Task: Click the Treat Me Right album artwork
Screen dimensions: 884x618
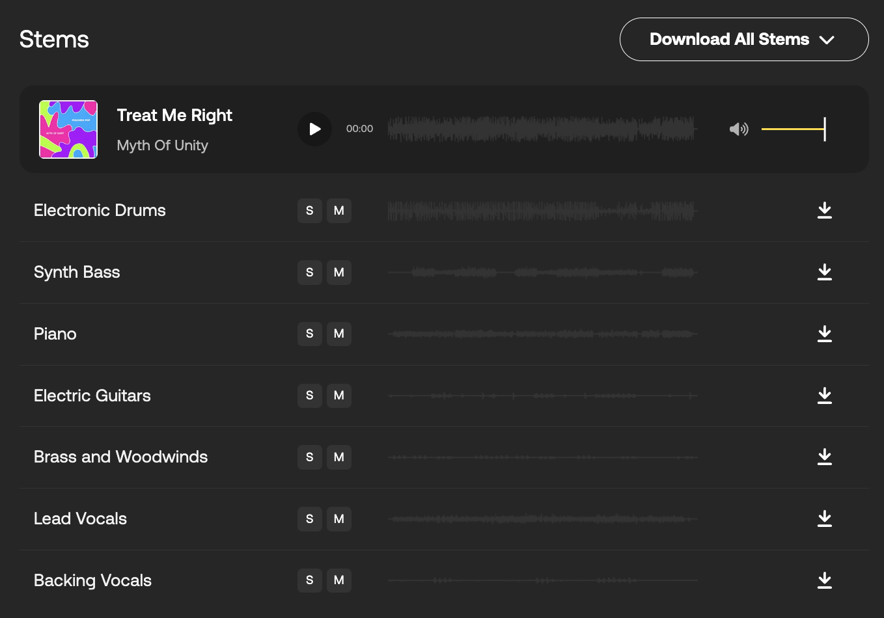Action: 68,129
